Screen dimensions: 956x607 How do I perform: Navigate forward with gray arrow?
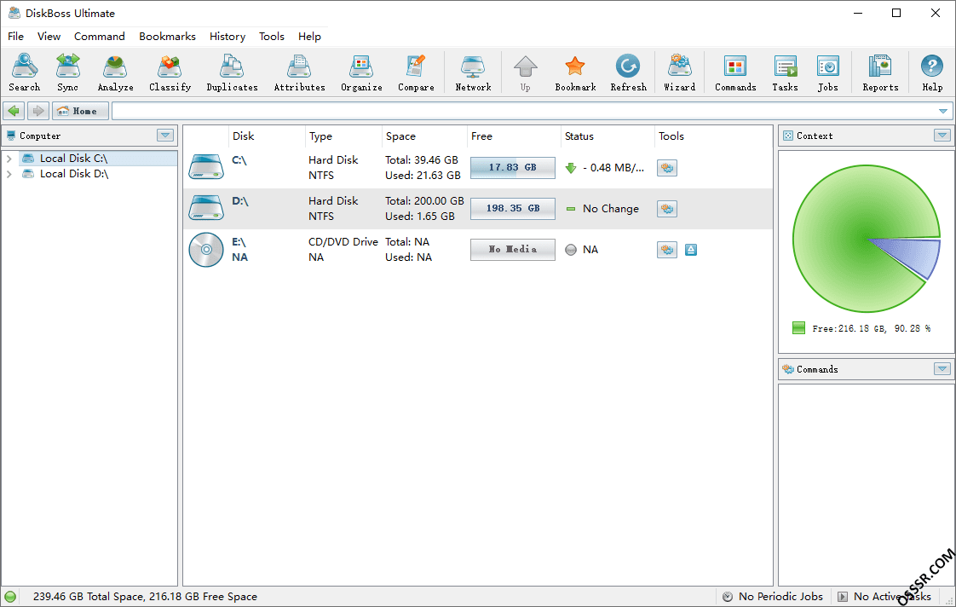pos(38,111)
